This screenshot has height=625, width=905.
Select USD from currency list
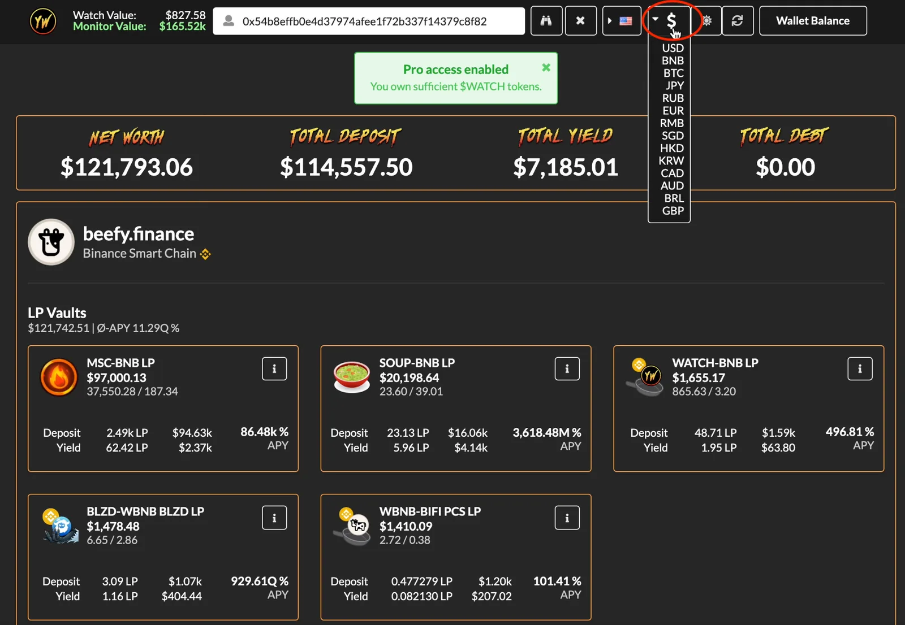tap(673, 48)
